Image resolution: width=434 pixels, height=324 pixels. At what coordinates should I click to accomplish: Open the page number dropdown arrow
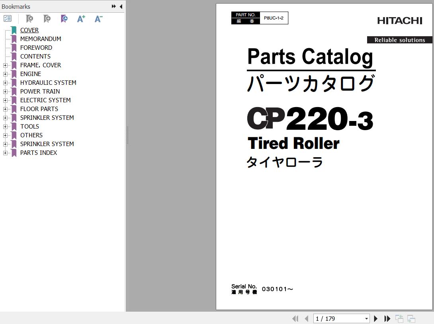point(366,319)
